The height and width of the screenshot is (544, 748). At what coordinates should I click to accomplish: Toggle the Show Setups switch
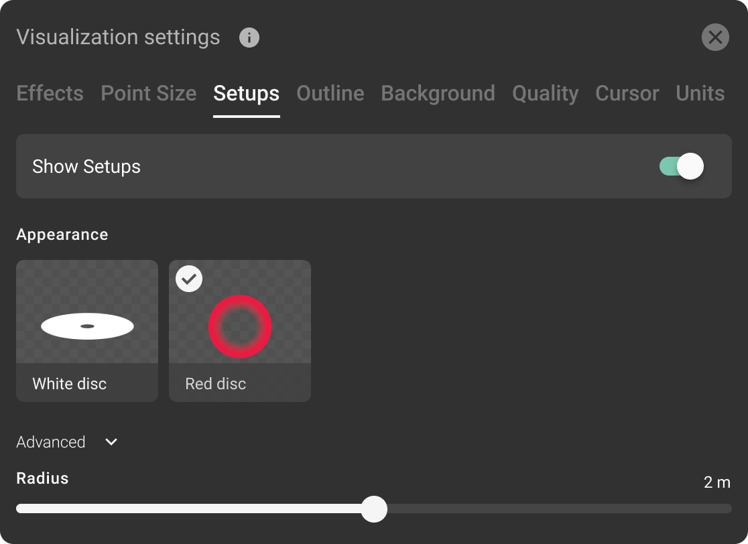[682, 166]
